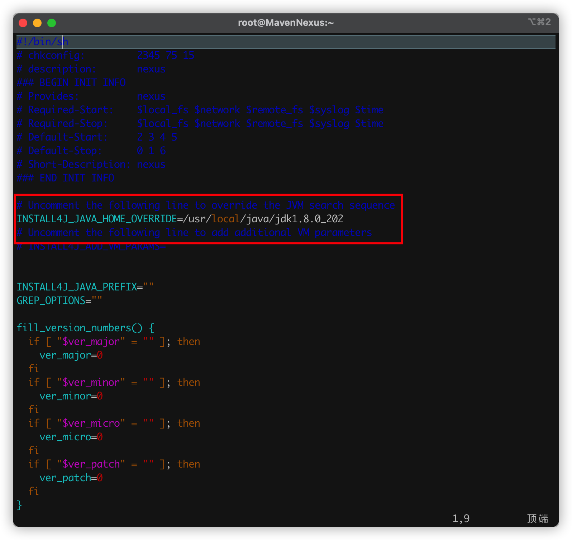Place cursor on the #!/bin/sh shebang line
This screenshot has height=540, width=572.
pos(42,42)
